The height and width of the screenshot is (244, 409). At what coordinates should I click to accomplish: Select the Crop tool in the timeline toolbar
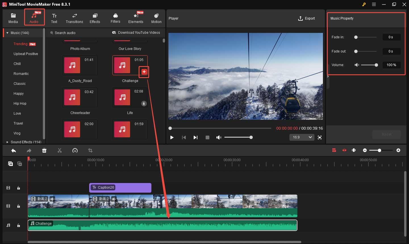(x=90, y=150)
